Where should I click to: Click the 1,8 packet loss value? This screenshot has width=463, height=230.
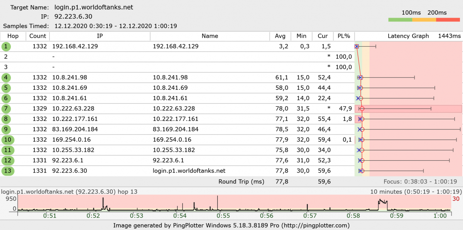coord(347,119)
